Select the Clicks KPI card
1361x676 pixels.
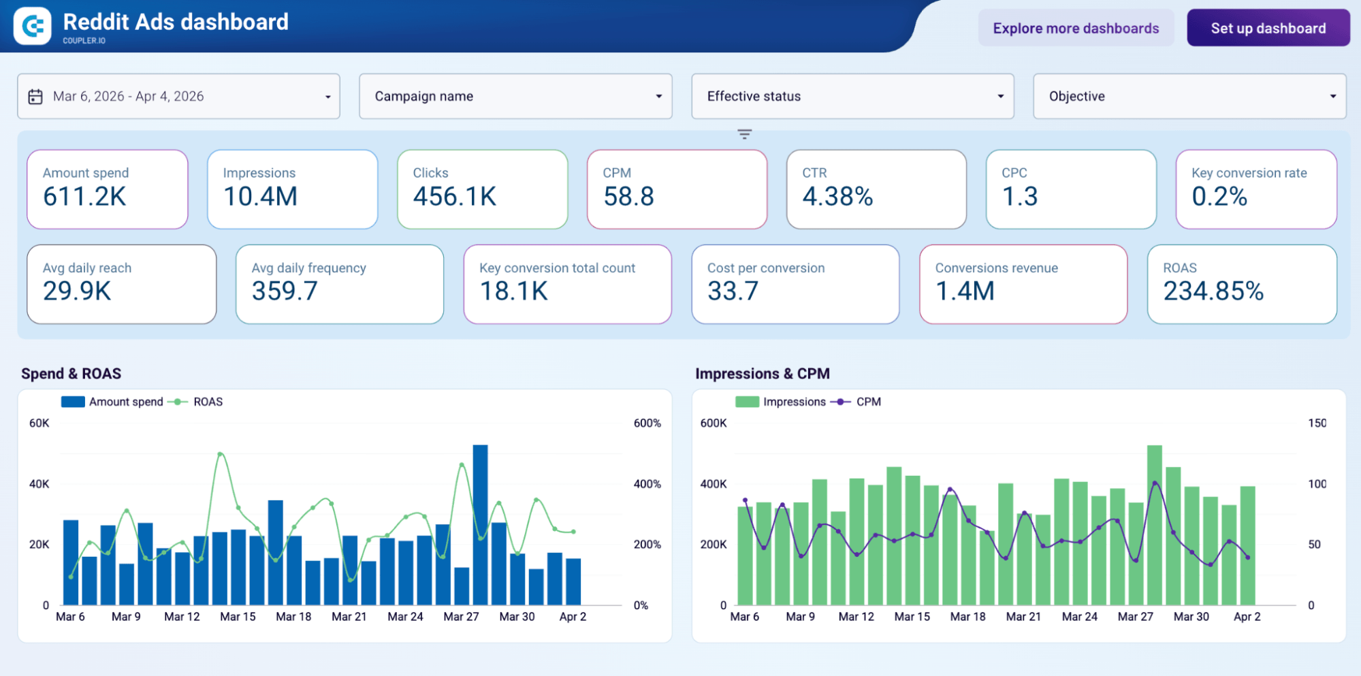pyautogui.click(x=482, y=189)
